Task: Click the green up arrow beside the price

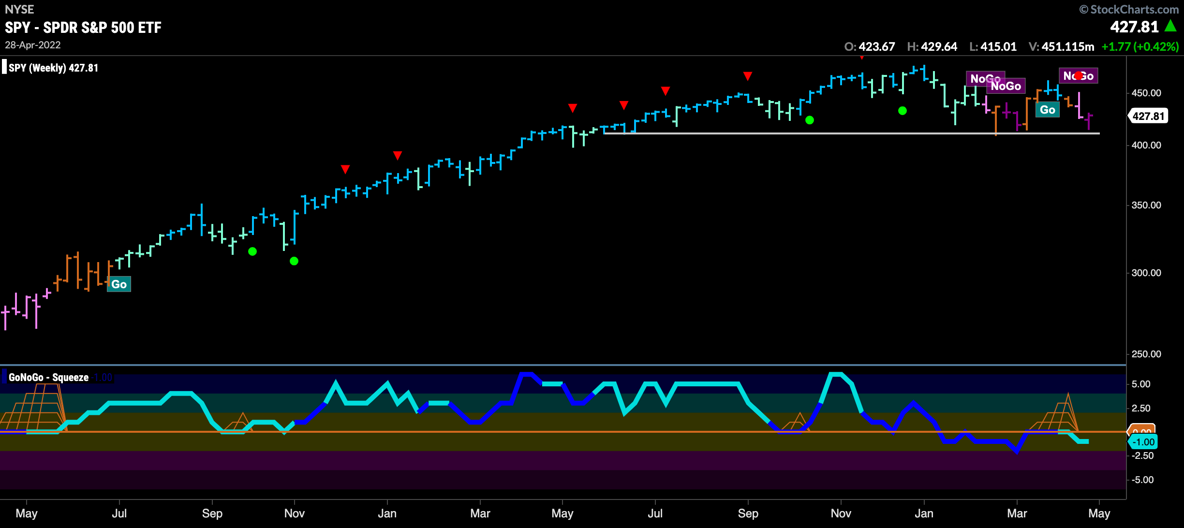Action: pos(1170,26)
